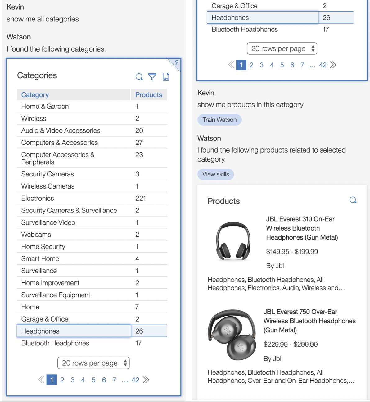Go to next page in right panel pagination
This screenshot has width=370, height=402.
pos(333,65)
